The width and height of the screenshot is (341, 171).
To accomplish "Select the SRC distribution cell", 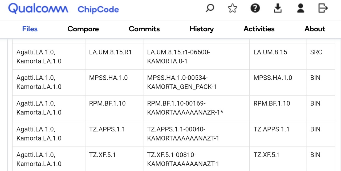I will [x=320, y=57].
